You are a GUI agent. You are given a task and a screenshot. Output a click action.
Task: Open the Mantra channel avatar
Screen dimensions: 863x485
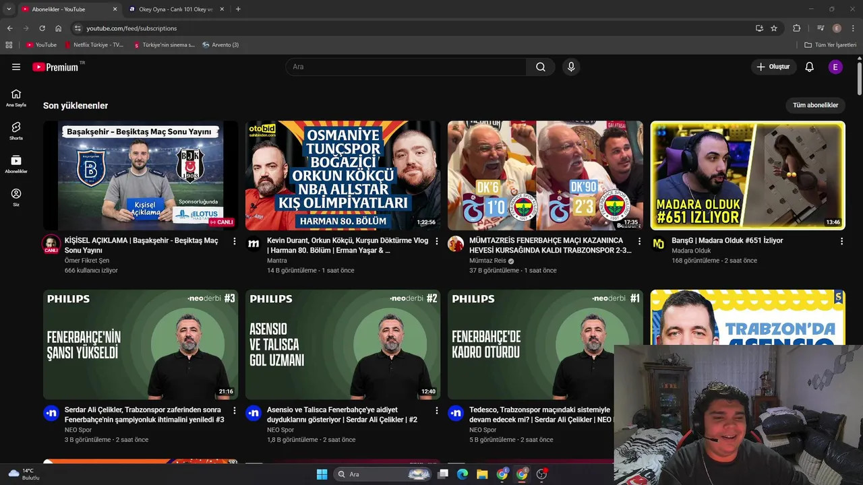point(254,243)
